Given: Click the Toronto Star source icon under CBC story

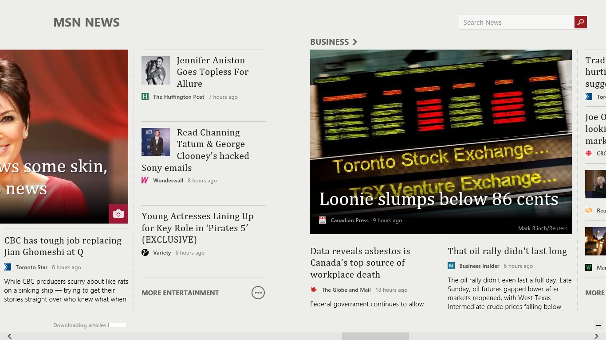Looking at the screenshot, I should (8, 267).
